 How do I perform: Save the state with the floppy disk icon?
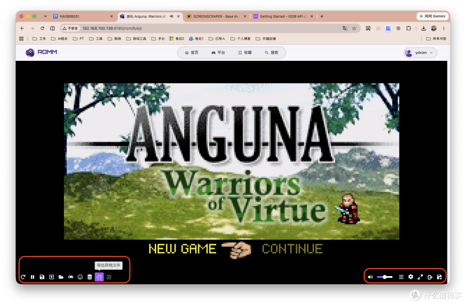pyautogui.click(x=42, y=277)
